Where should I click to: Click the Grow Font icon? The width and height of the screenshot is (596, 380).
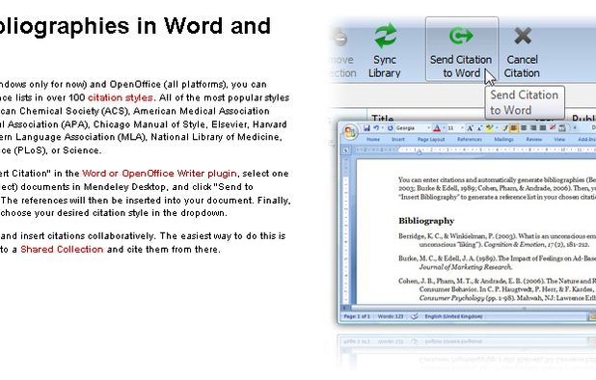coord(470,128)
